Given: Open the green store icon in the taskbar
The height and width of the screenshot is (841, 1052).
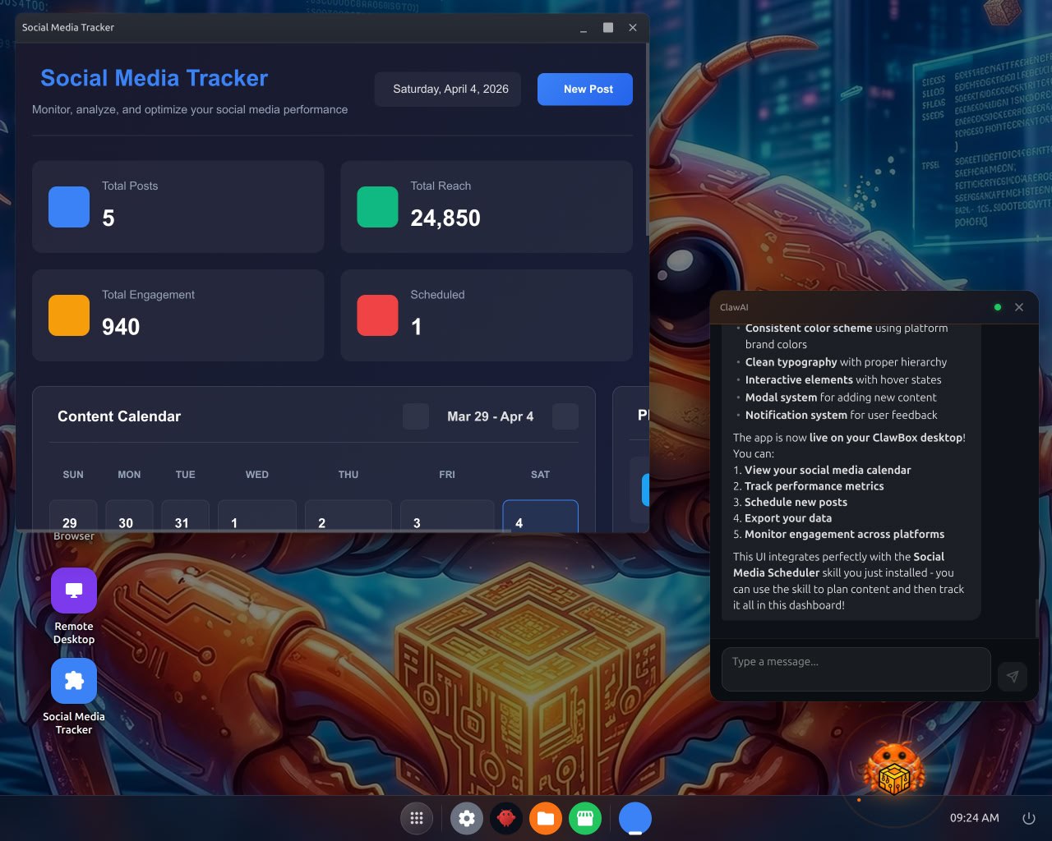Looking at the screenshot, I should (585, 818).
